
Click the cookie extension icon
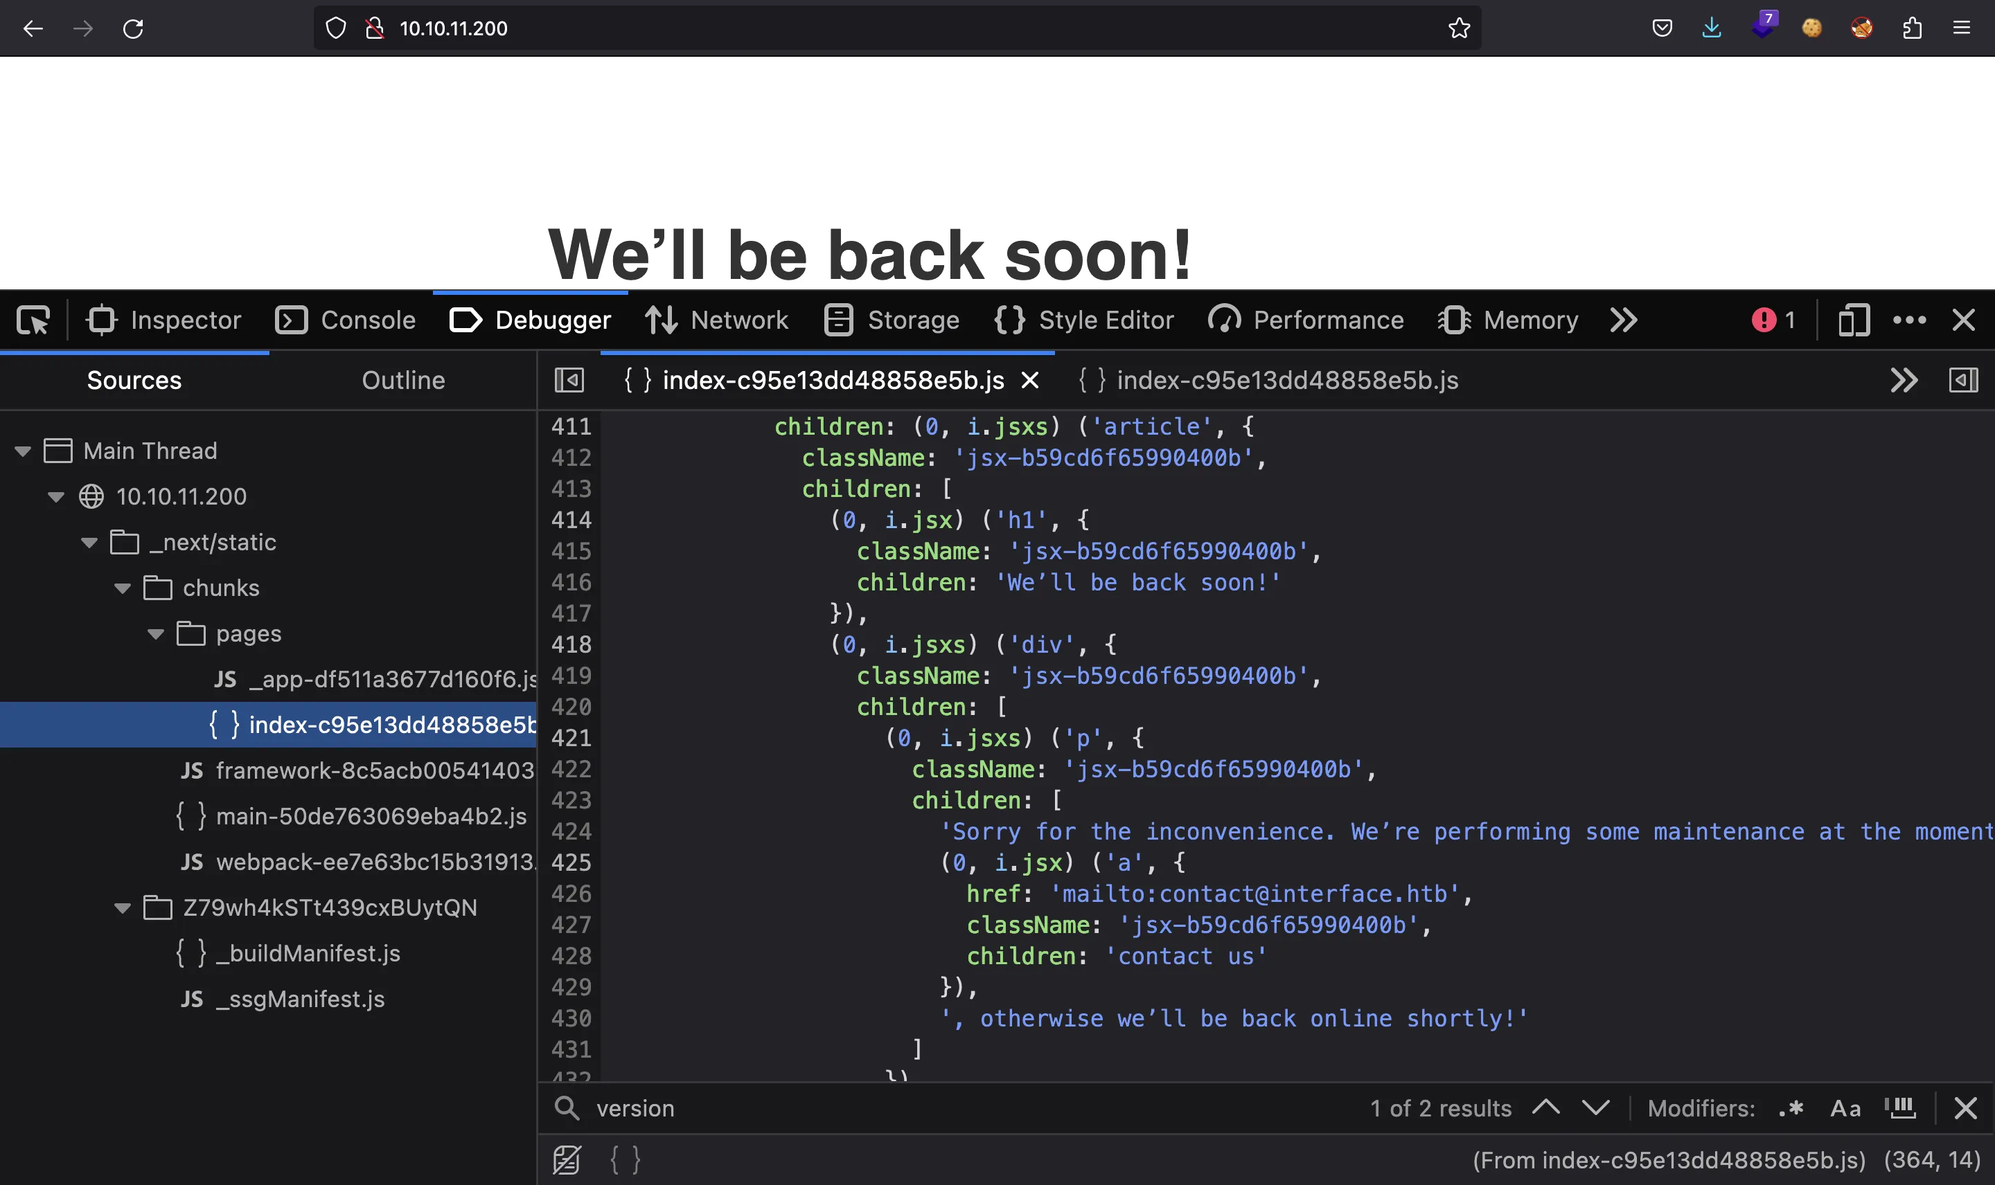coord(1812,29)
